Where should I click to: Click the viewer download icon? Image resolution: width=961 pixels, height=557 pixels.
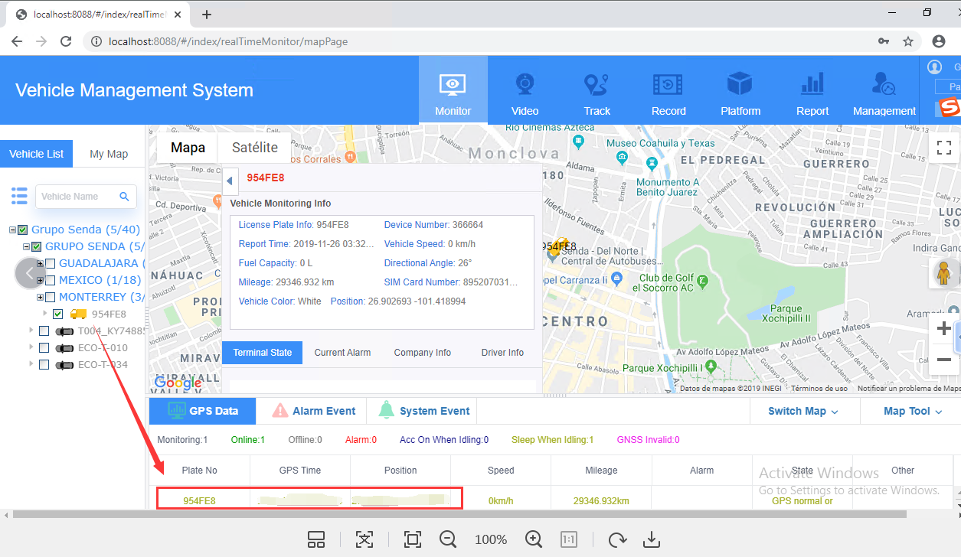(x=652, y=539)
